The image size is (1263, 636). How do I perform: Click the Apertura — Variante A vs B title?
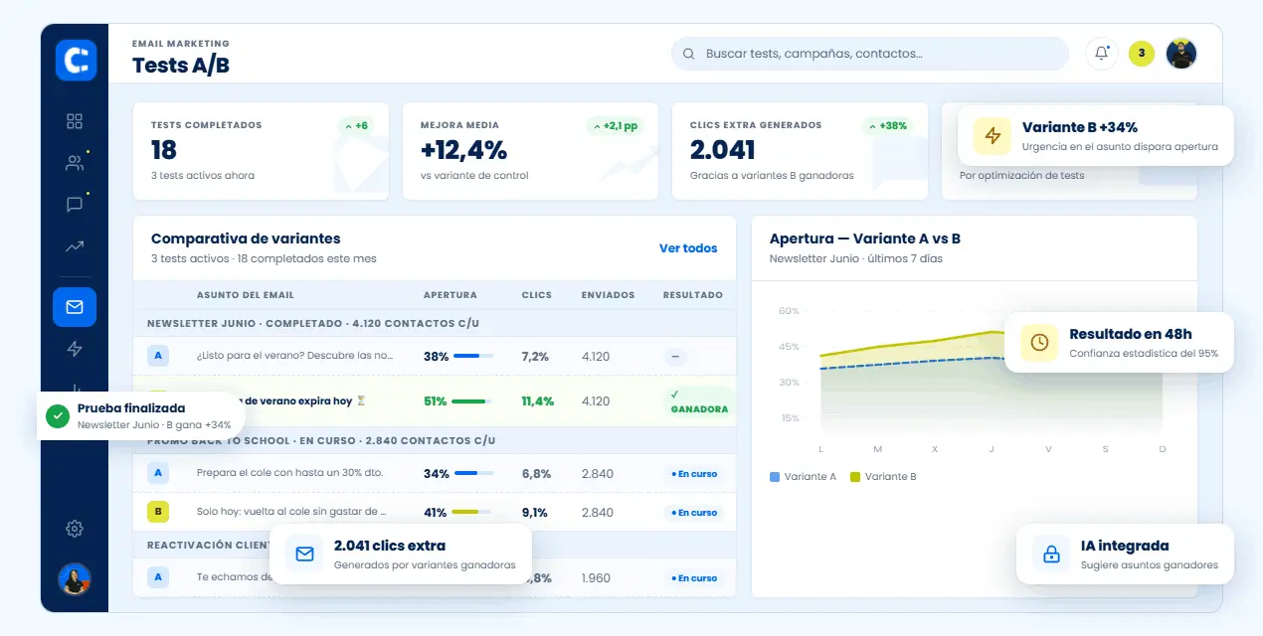pyautogui.click(x=865, y=238)
